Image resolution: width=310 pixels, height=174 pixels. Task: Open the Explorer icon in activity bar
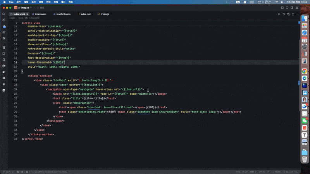pos(4,14)
